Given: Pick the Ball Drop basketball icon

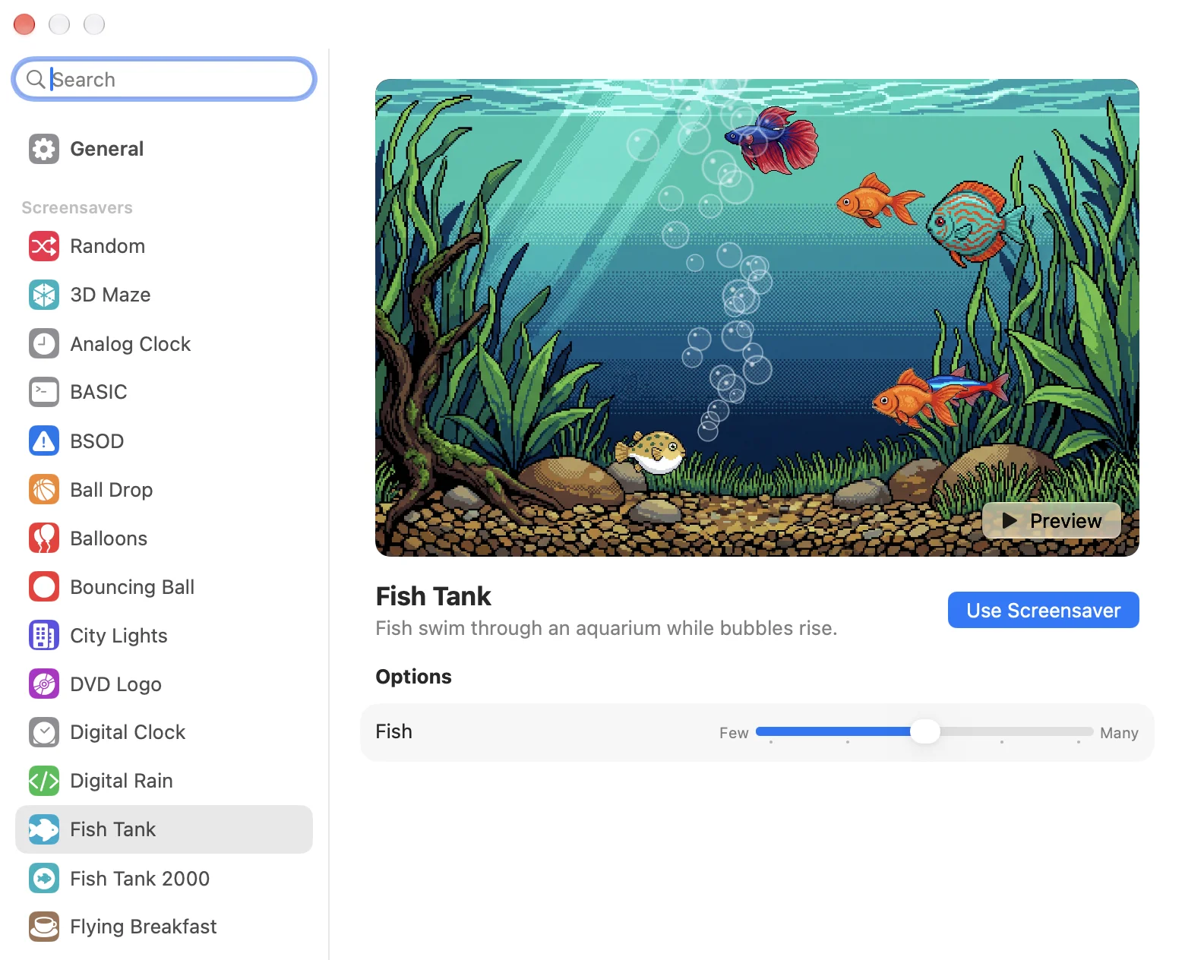Looking at the screenshot, I should point(44,489).
